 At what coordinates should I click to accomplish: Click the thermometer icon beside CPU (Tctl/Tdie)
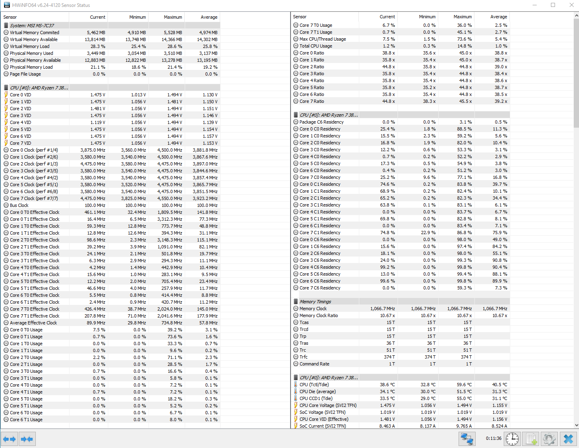coord(296,385)
